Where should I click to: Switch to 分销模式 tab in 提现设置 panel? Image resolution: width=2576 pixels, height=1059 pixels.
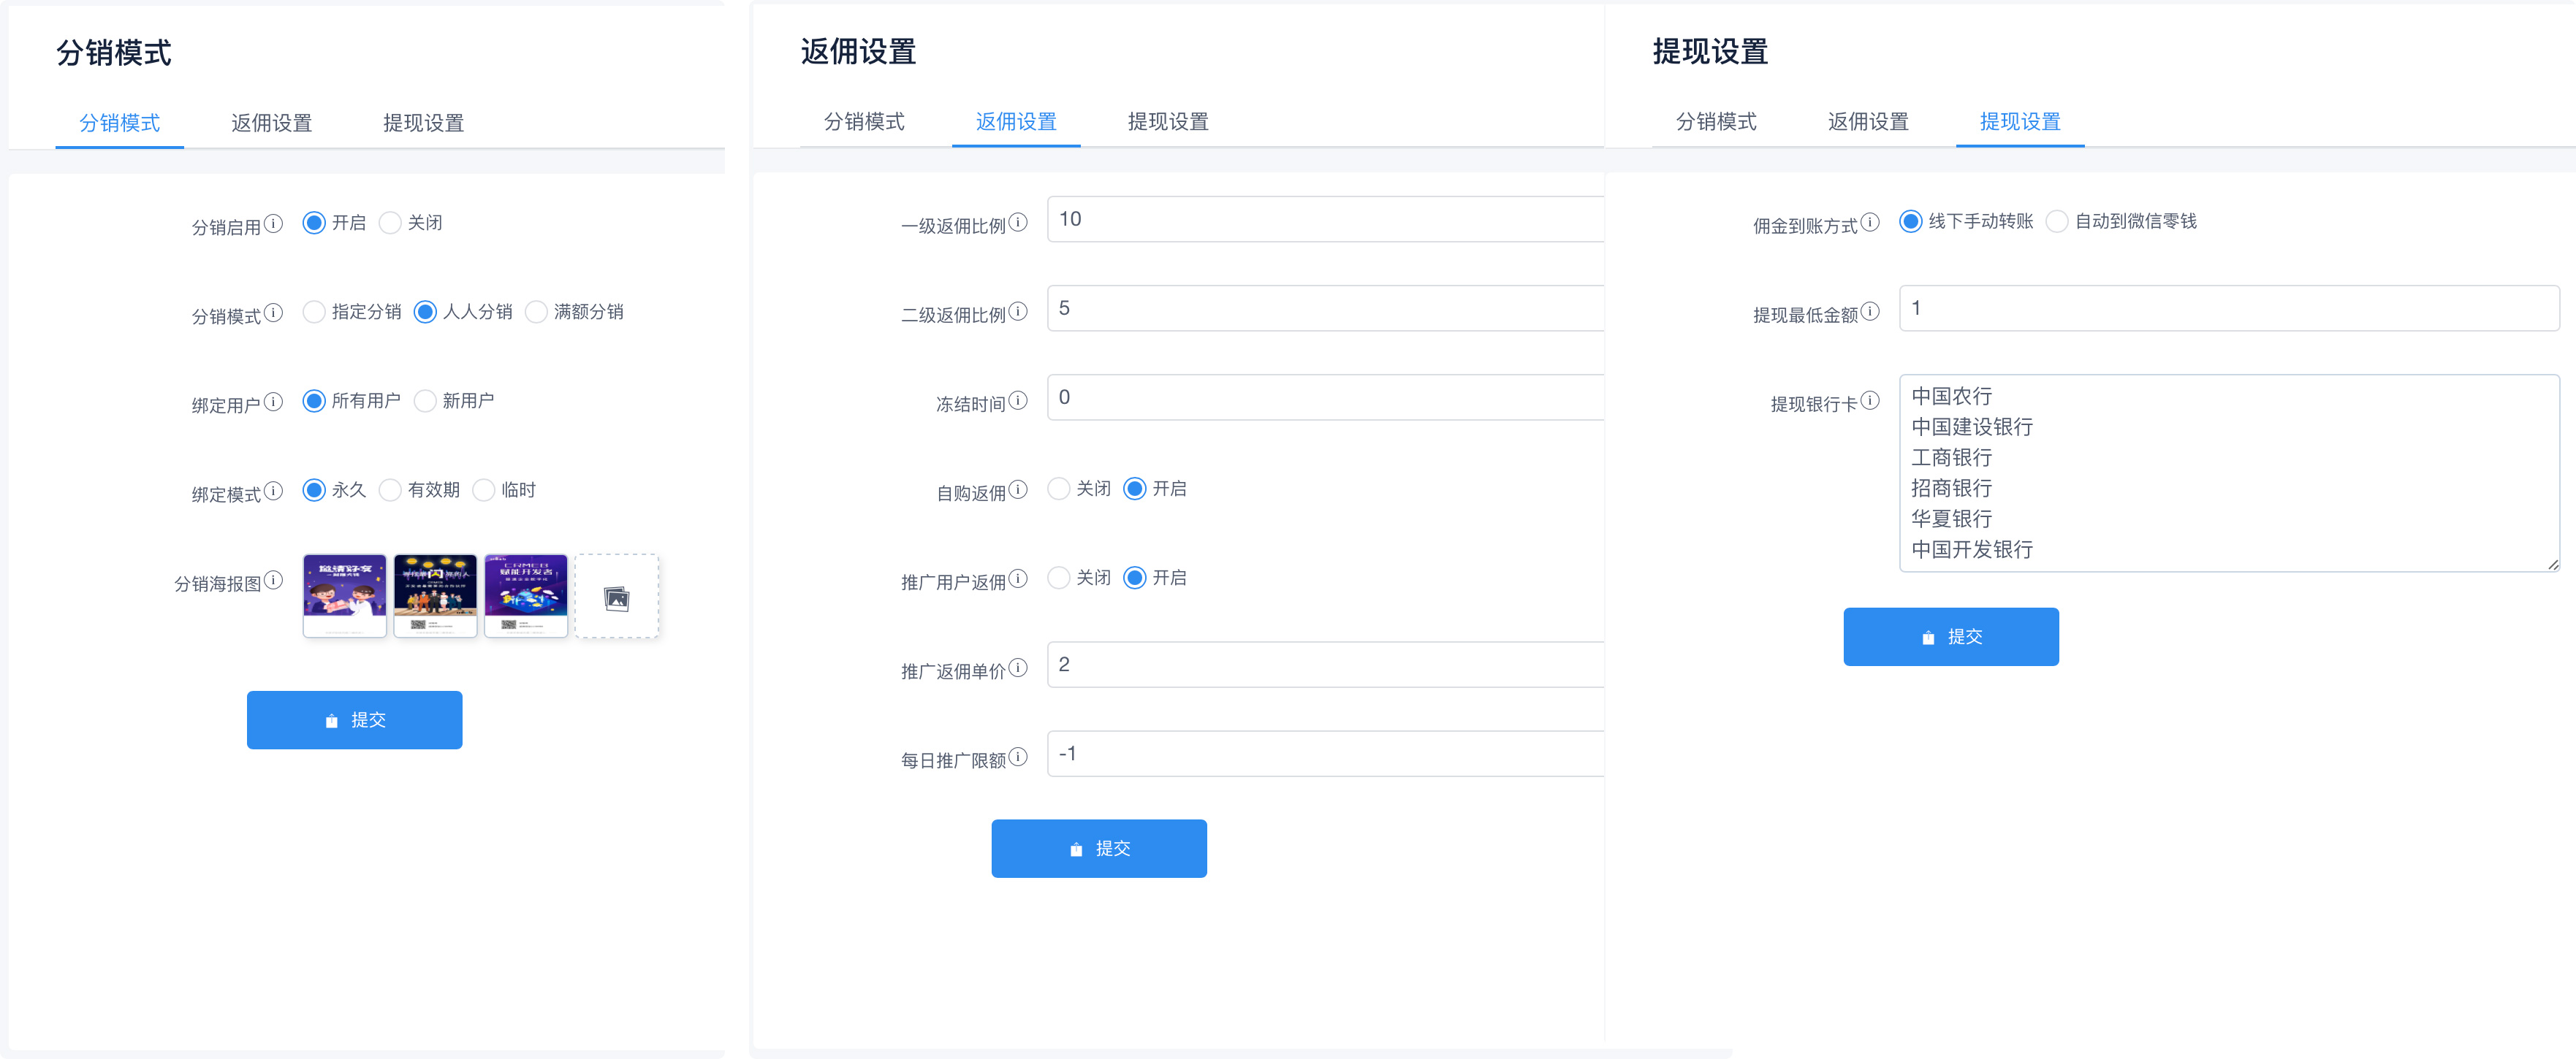click(x=1715, y=122)
